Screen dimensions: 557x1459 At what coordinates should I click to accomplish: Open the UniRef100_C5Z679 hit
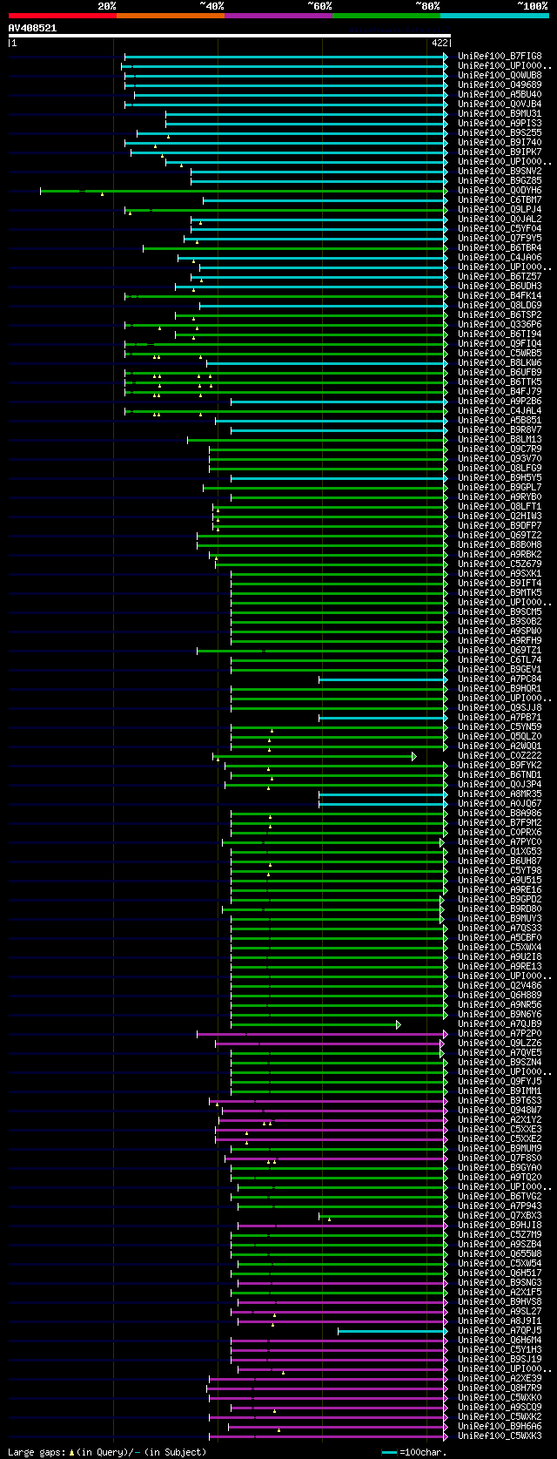[500, 564]
